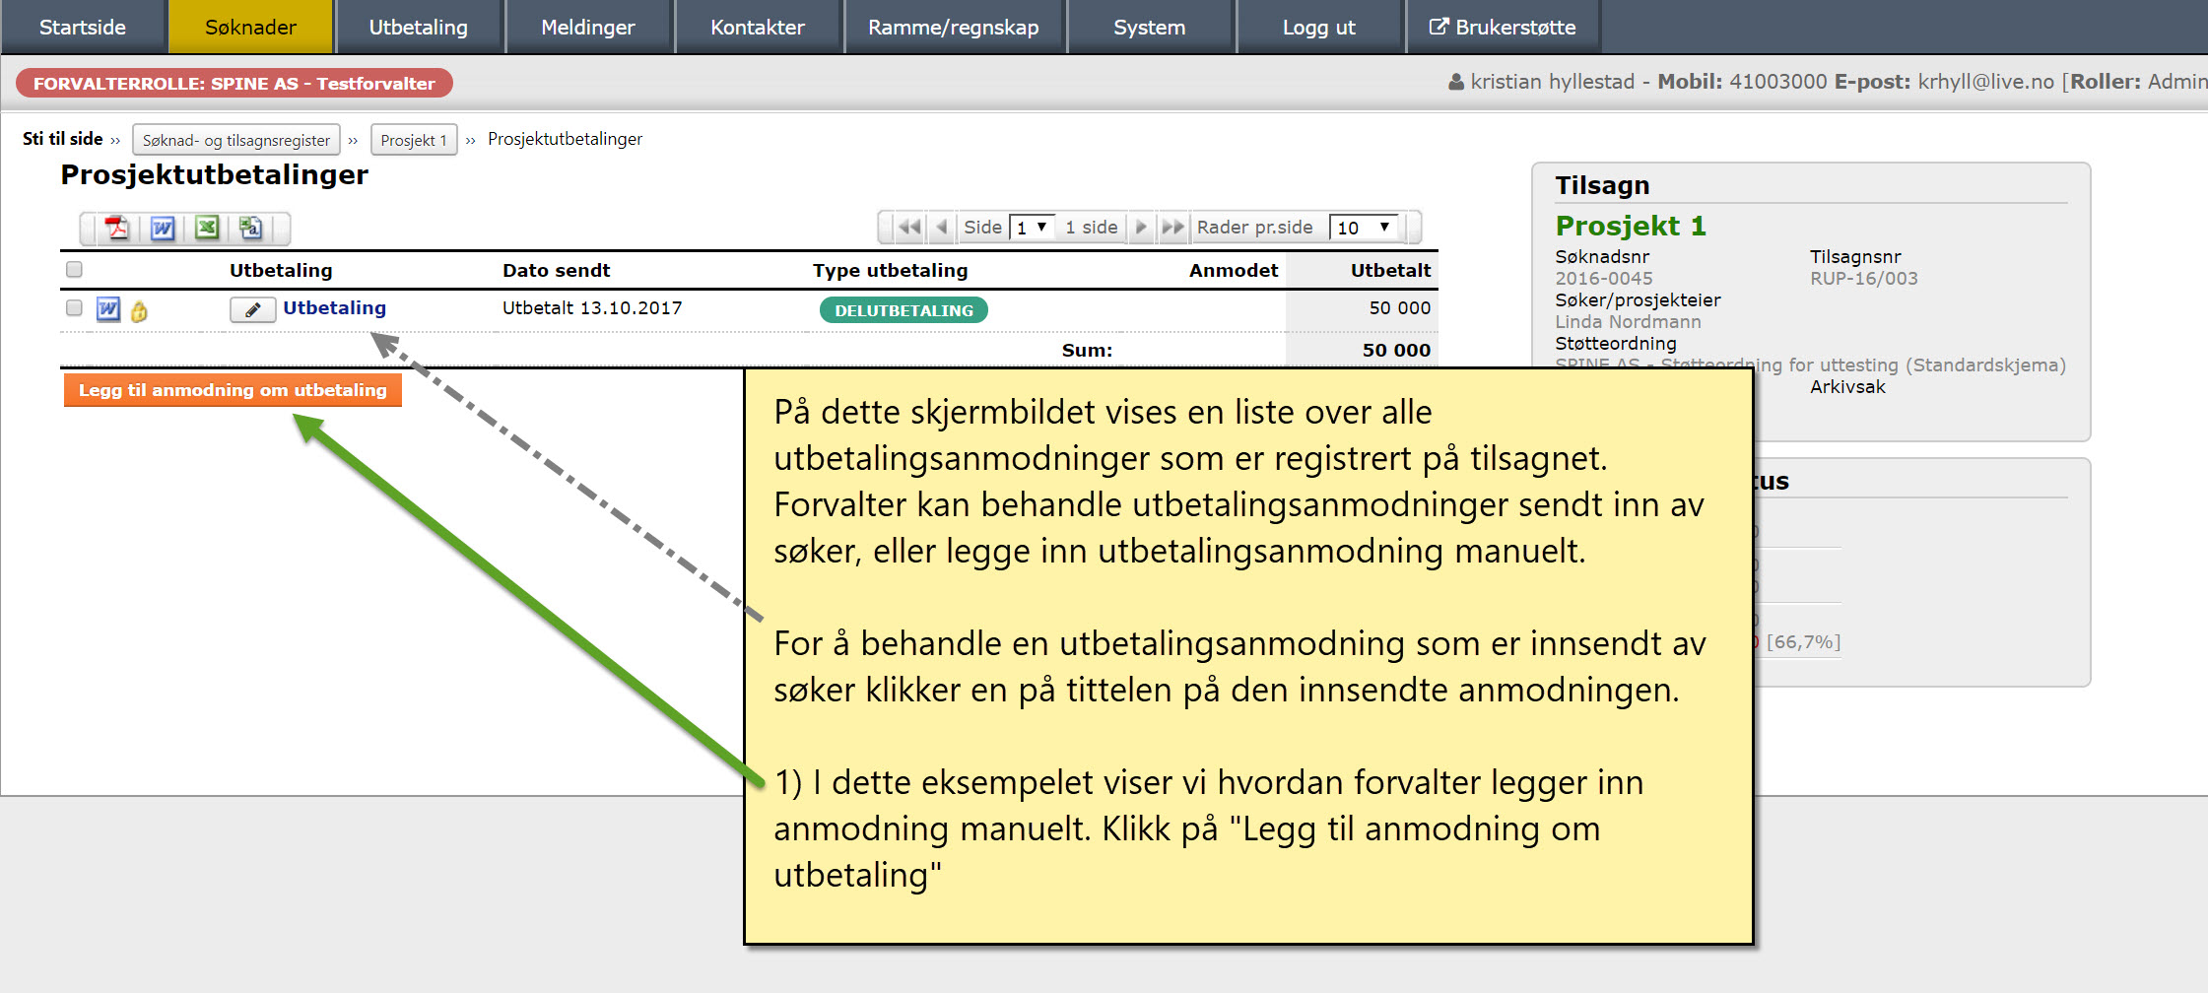The width and height of the screenshot is (2208, 993).
Task: Click the Prosjektutbetalinger breadcrumb text
Action: tap(565, 139)
